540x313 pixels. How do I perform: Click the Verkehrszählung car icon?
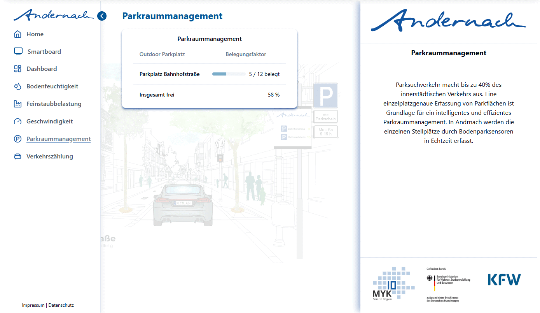coord(17,156)
